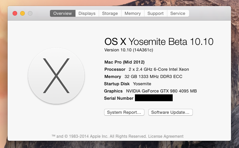Select the Mac Pro (Mid 2012) text

[124, 62]
